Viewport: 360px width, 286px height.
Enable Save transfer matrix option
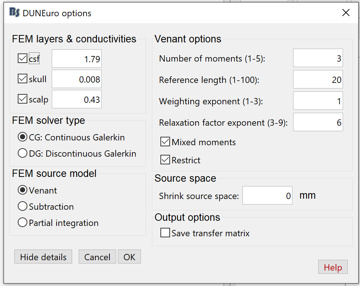click(165, 233)
